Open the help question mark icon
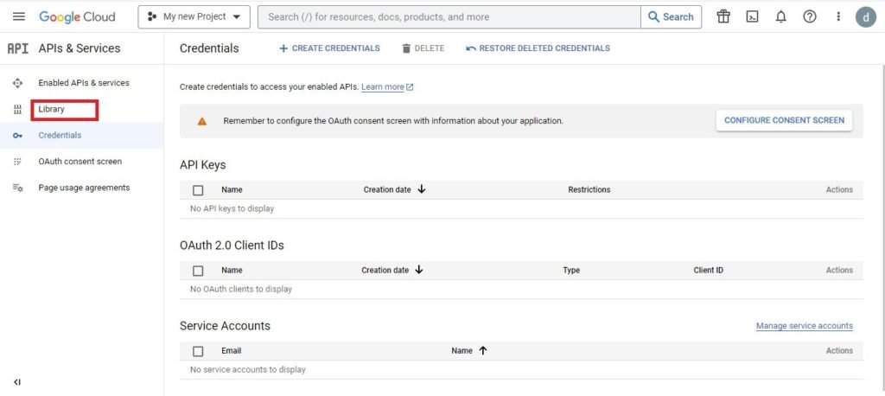The width and height of the screenshot is (885, 396). [809, 16]
